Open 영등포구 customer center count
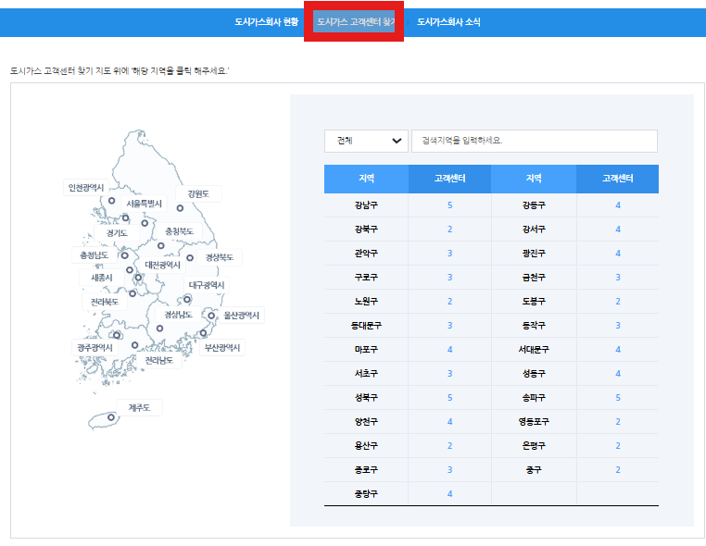The image size is (706, 546). coord(618,422)
